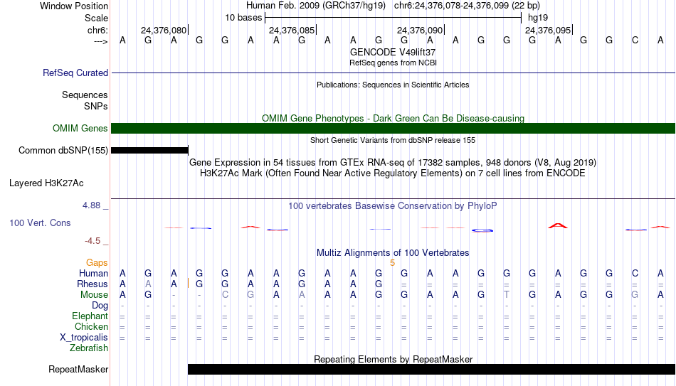The height and width of the screenshot is (386, 676).
Task: Click the GTEx Gene Expression track title
Action: click(x=393, y=162)
